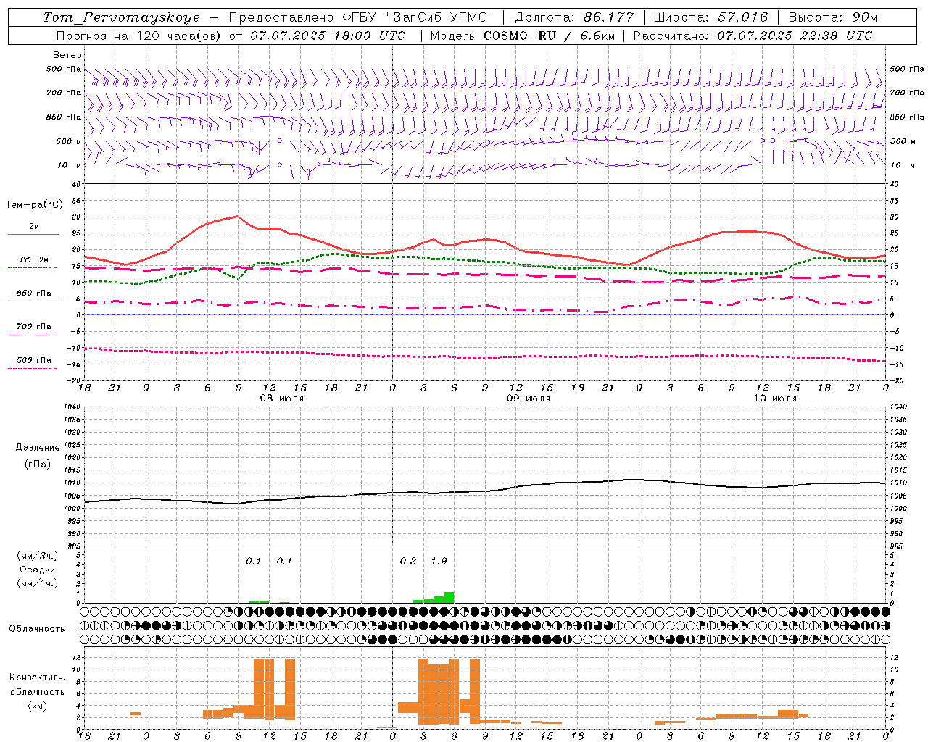
Task: Click the '09 июля' date label
Action: [529, 399]
